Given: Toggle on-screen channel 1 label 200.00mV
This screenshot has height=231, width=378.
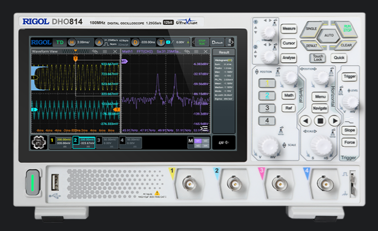Looking at the screenshot, I should [60, 142].
